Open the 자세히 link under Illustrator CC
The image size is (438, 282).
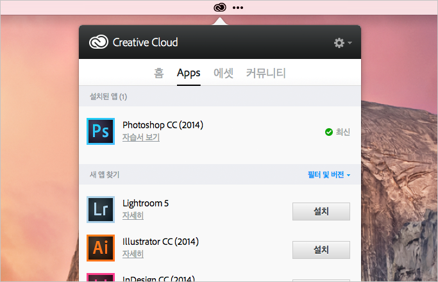[x=133, y=254]
